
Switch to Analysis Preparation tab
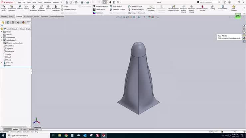coord(57,16)
